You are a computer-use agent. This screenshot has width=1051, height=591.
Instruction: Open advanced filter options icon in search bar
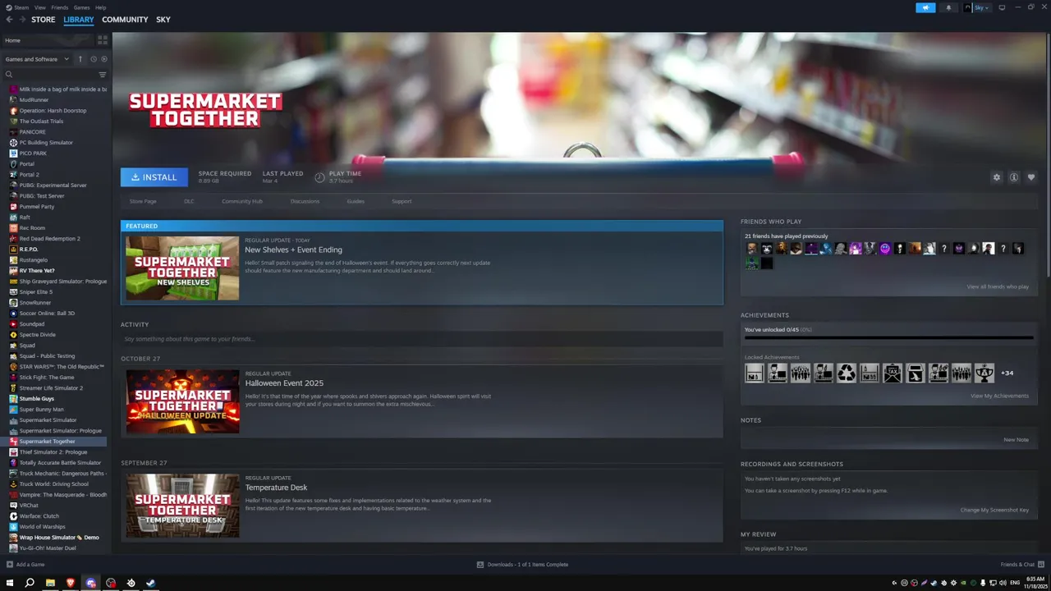point(103,75)
